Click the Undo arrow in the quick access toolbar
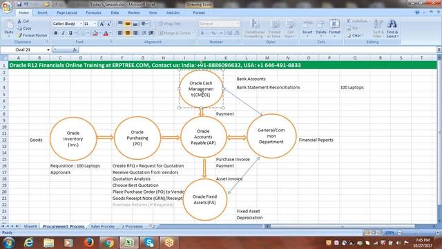Screen dimensions: 442x249 pyautogui.click(x=26, y=4)
